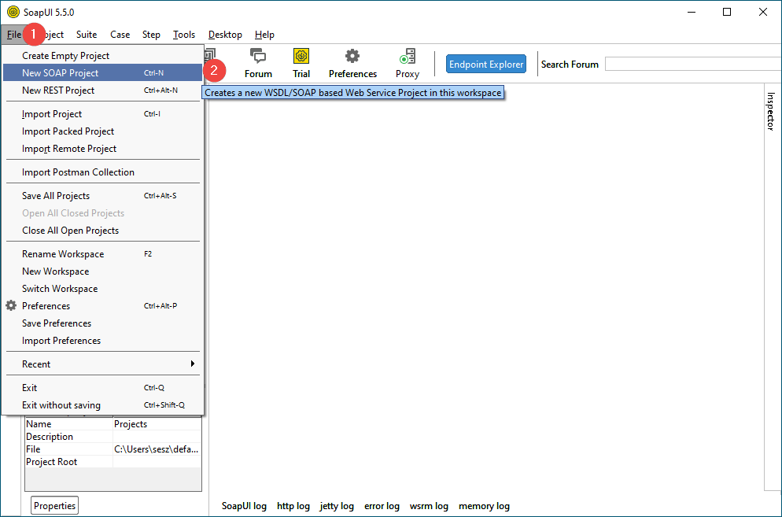Choose New Workspace
This screenshot has height=517, width=782.
click(x=103, y=271)
